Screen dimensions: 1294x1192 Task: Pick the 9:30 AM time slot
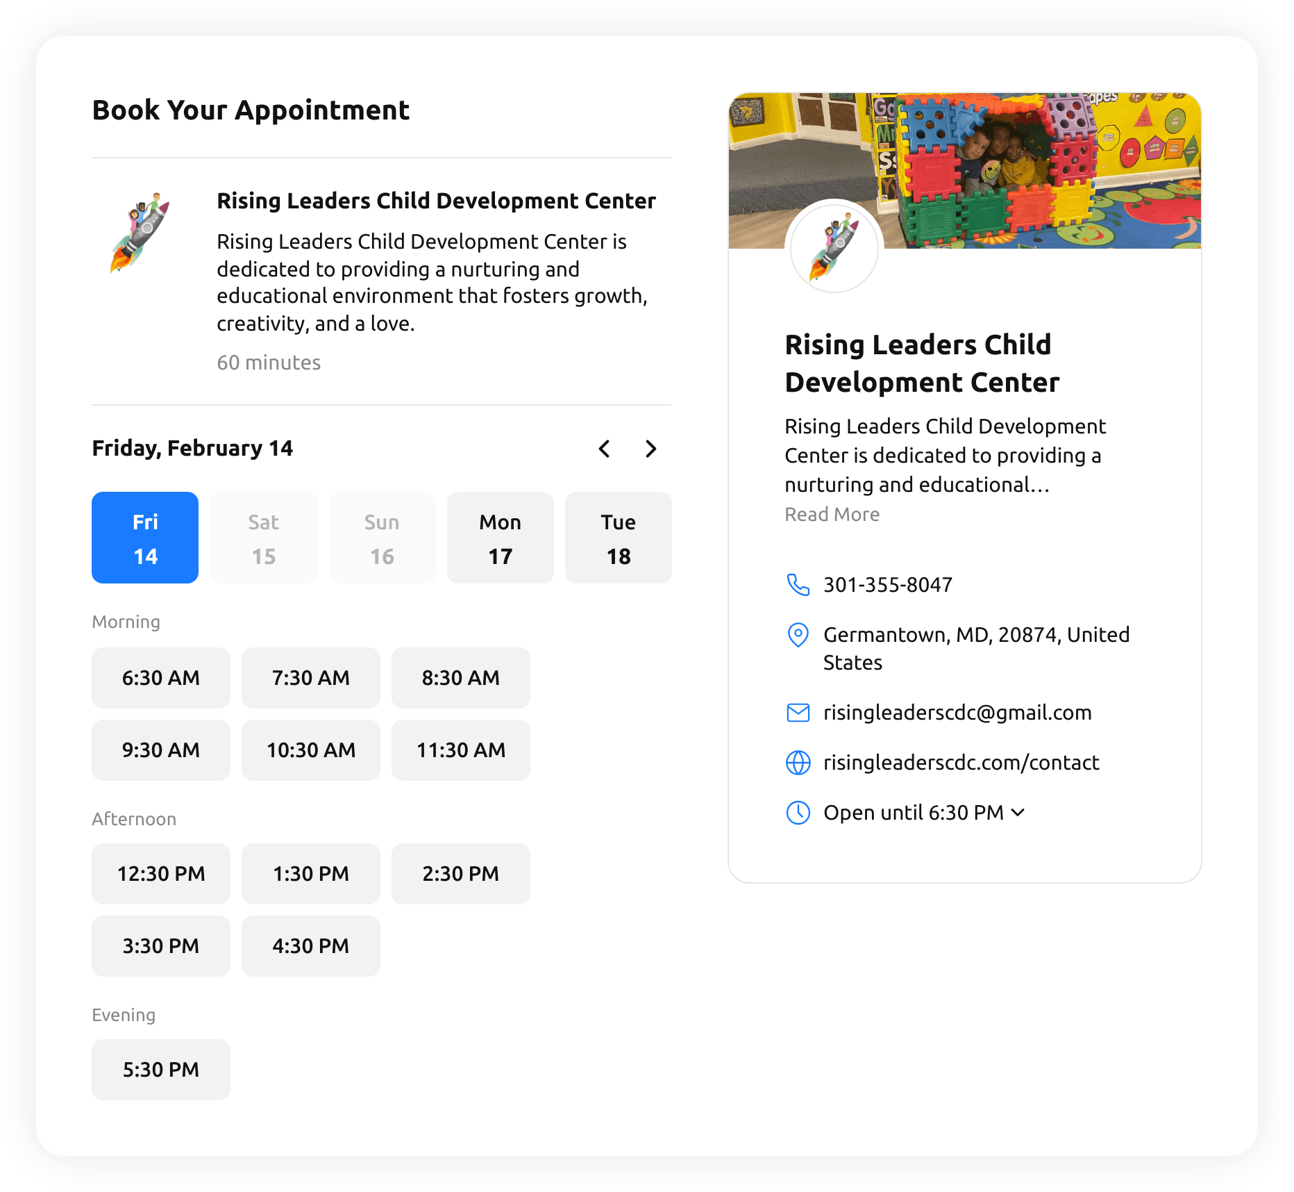coord(161,750)
